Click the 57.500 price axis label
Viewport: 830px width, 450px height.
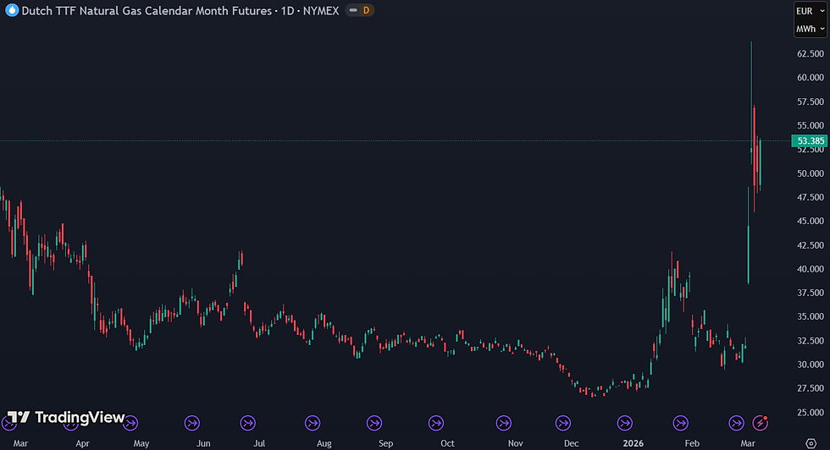(x=811, y=102)
